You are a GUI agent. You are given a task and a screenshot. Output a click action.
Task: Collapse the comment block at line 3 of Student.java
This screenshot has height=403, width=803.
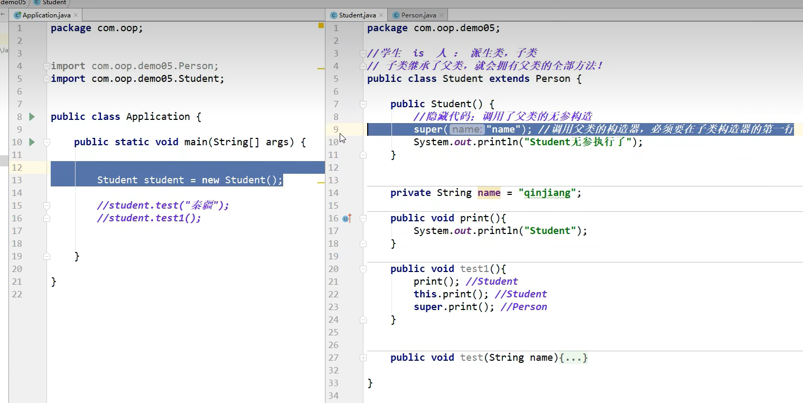[363, 53]
